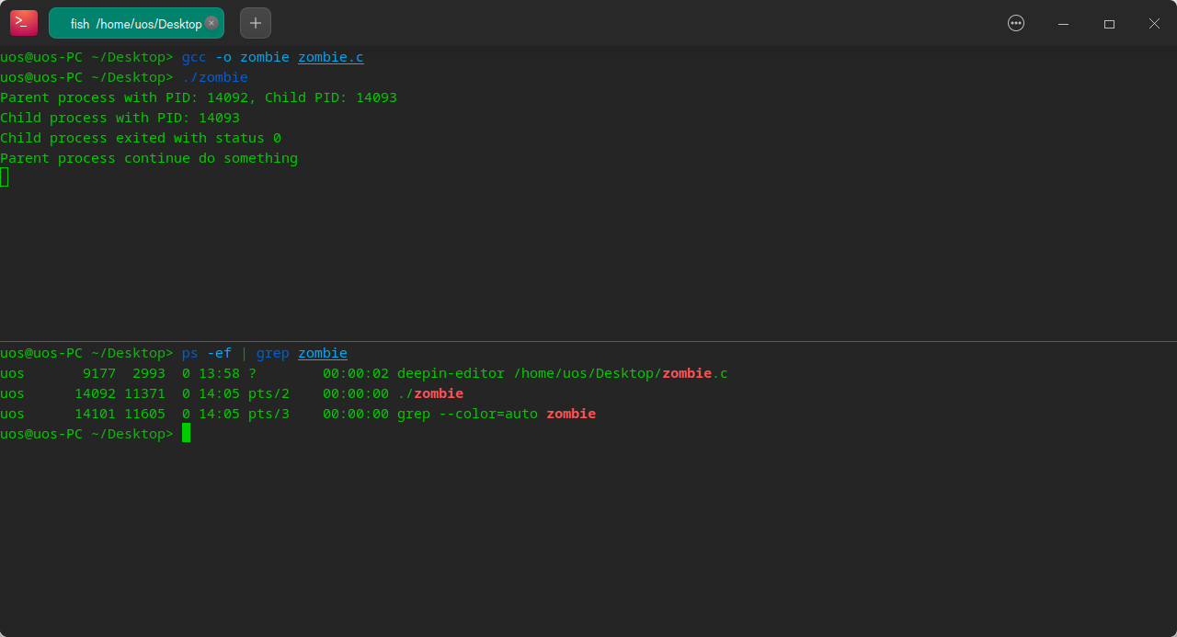This screenshot has width=1177, height=637.
Task: Minimize the terminal window
Action: click(1063, 23)
